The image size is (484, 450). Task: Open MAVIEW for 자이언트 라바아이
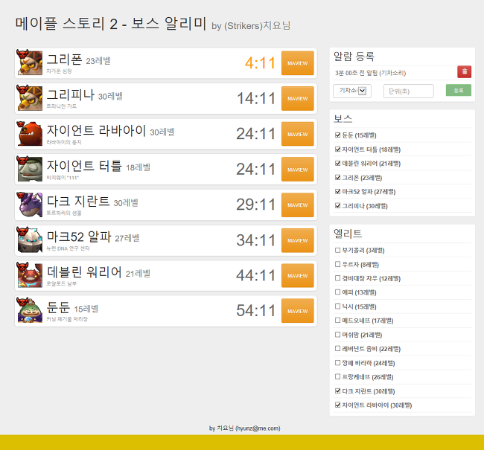click(298, 134)
